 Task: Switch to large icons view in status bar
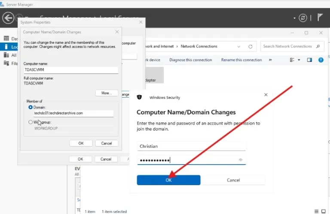tap(324, 211)
